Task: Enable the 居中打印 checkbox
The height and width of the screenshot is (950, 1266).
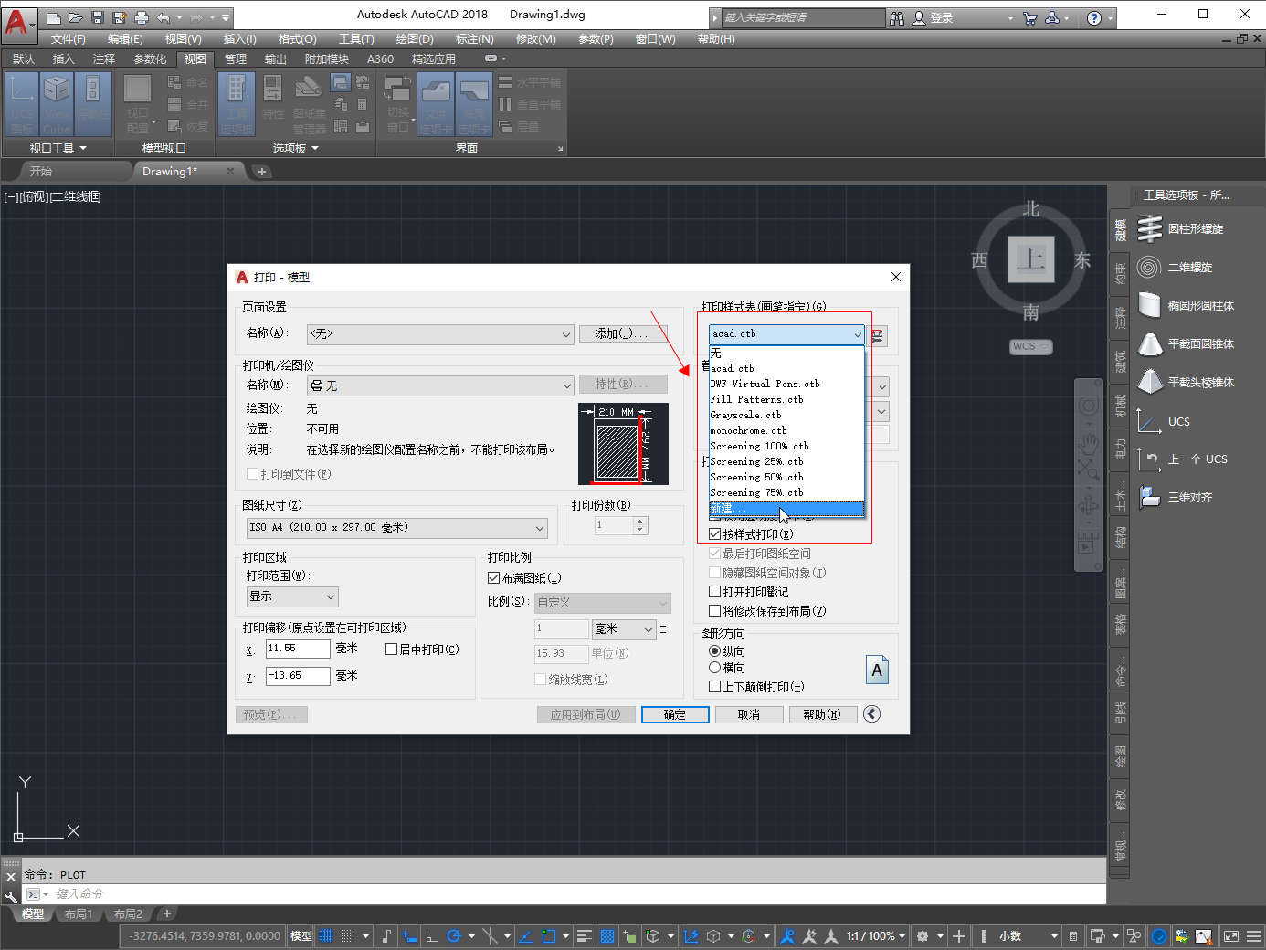Action: pos(391,649)
